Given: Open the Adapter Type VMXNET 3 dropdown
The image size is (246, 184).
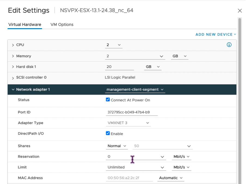Looking at the screenshot, I should pos(128,123).
